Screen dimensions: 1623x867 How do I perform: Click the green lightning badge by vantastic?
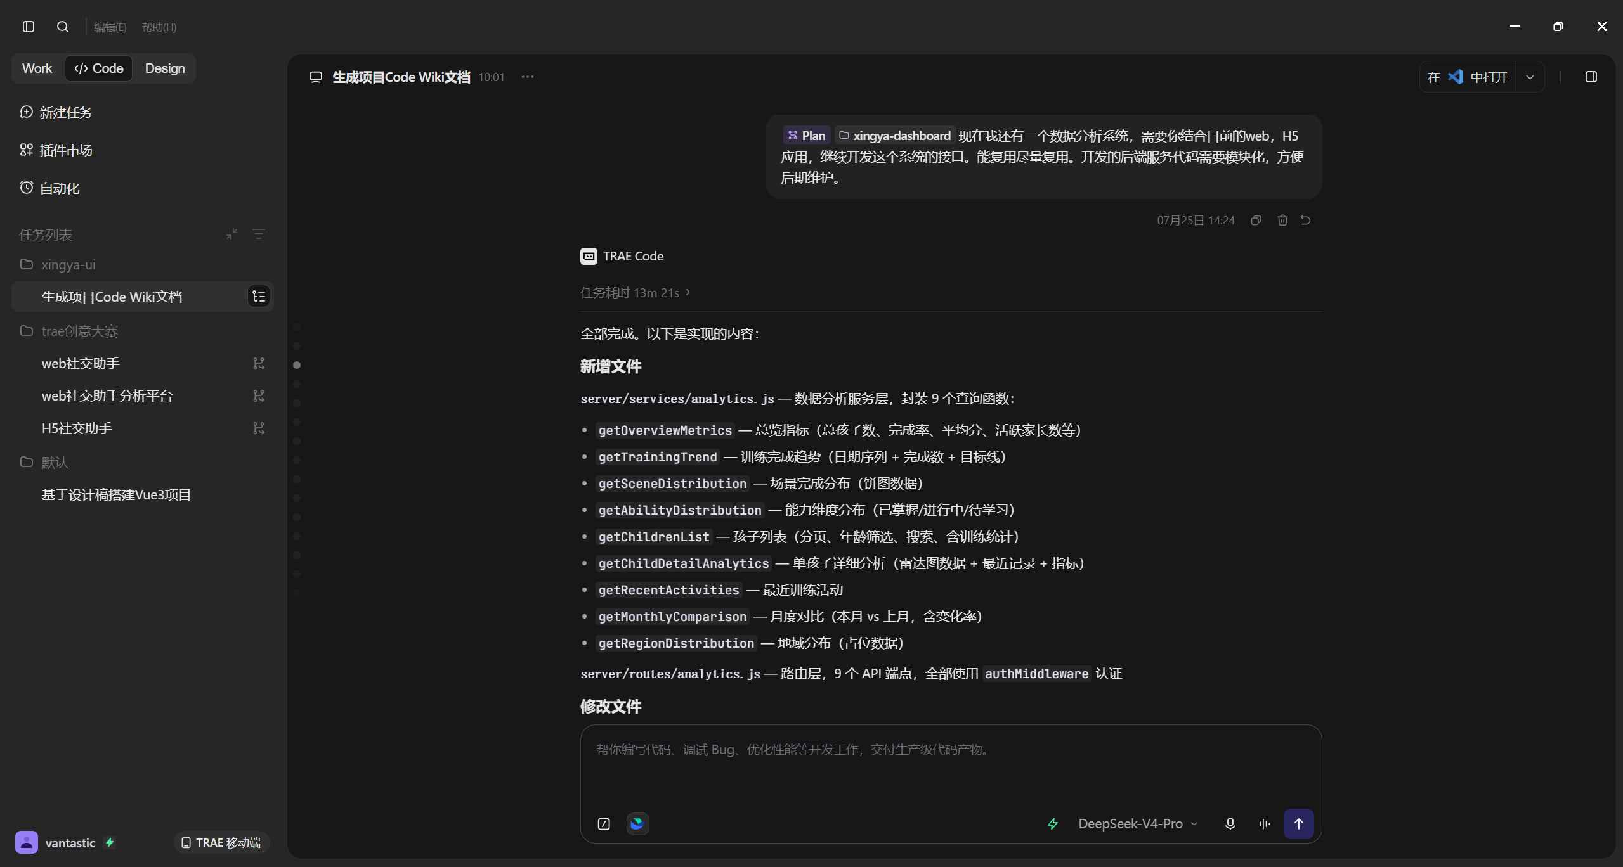pyautogui.click(x=110, y=842)
